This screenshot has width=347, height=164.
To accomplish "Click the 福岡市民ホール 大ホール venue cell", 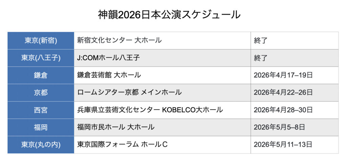I will (x=116, y=127).
